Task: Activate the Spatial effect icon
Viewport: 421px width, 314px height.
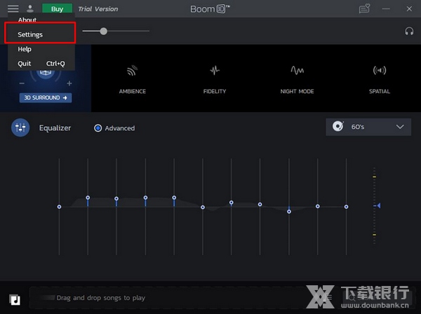Action: tap(380, 71)
